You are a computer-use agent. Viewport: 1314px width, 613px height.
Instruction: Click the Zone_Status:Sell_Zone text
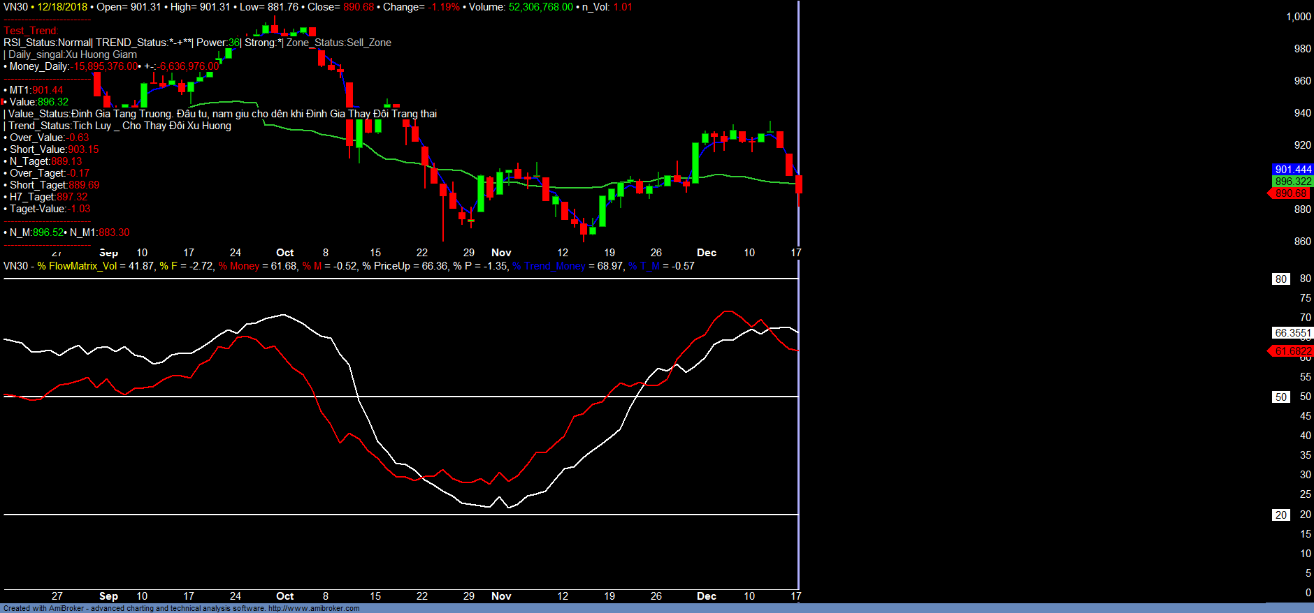[x=339, y=43]
